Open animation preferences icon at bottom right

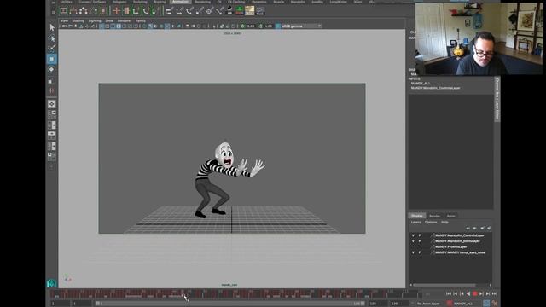495,304
